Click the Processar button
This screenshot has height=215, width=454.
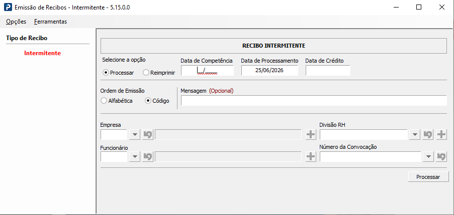428,177
